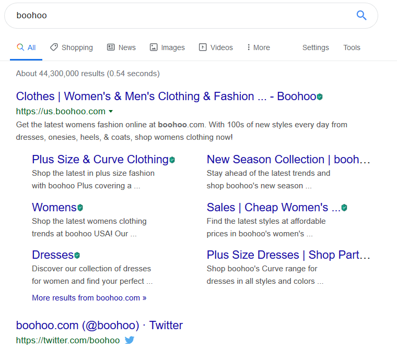
Task: Click More results from boohoo.com
Action: [89, 298]
